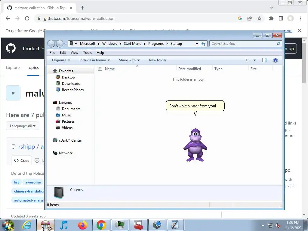The image size is (308, 231).
Task: Open the View menu in Explorer
Action: click(74, 53)
